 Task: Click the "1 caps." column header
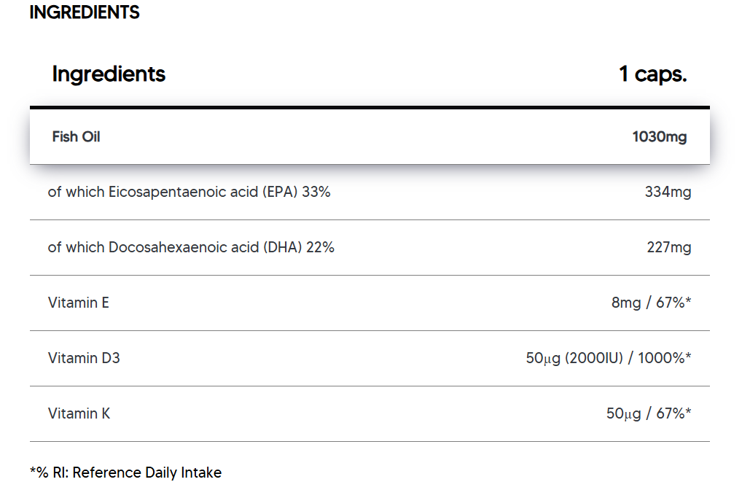(x=652, y=74)
